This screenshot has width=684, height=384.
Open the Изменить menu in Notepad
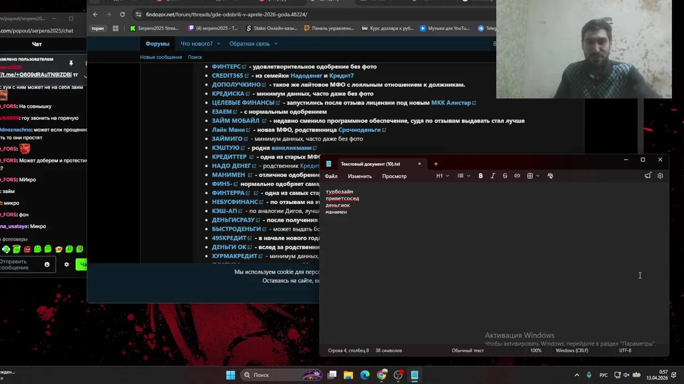[x=360, y=177]
